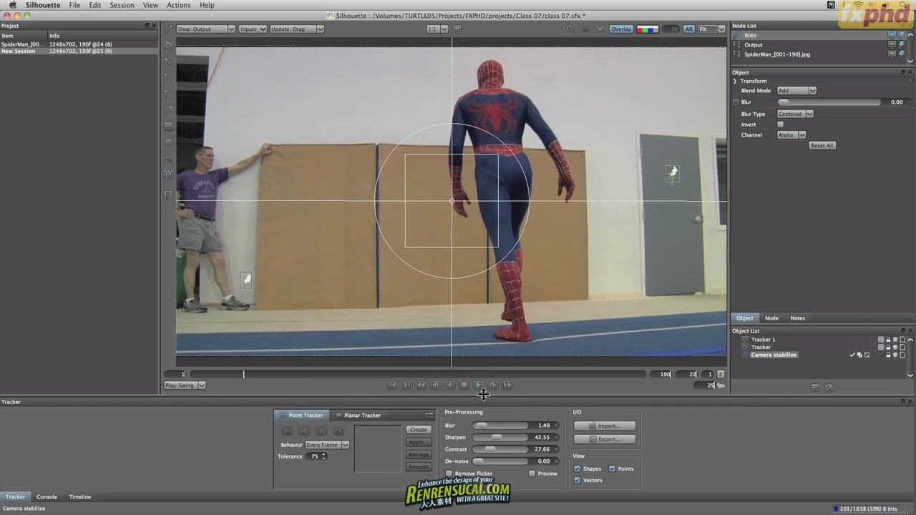
Task: Uncheck the Shapes view checkbox
Action: click(578, 469)
